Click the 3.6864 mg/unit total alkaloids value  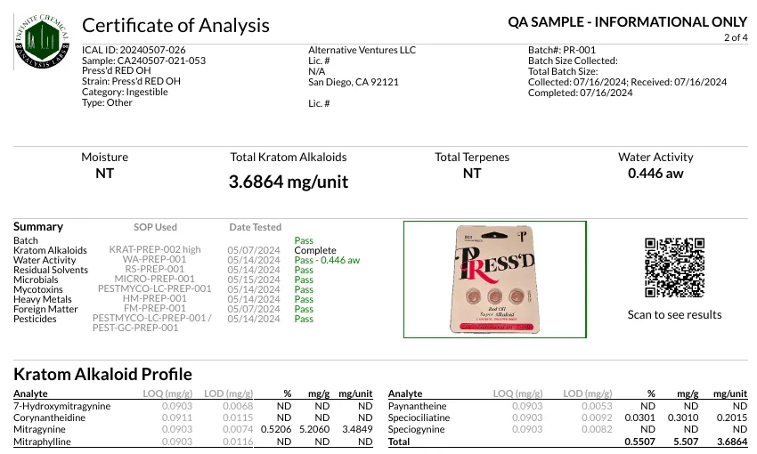point(289,182)
